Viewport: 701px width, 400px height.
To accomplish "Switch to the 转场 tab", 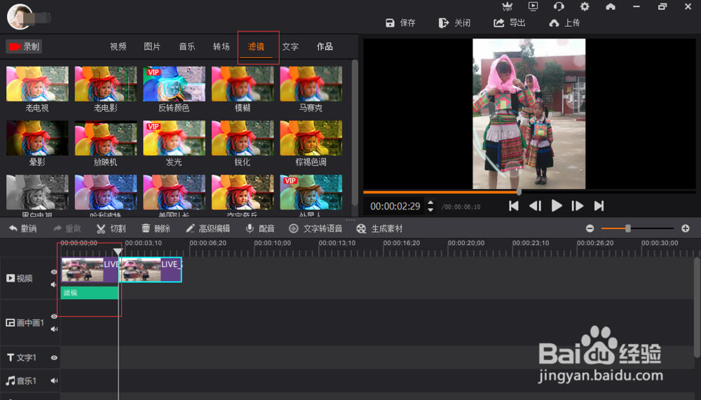I will click(x=222, y=46).
